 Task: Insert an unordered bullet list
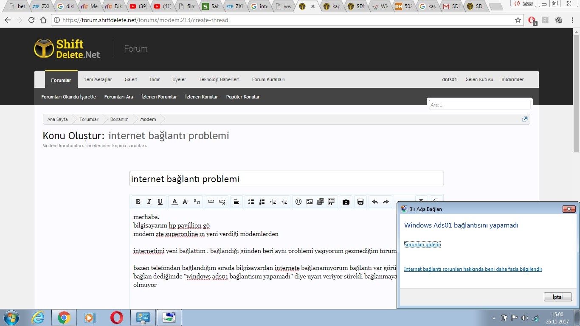(251, 202)
